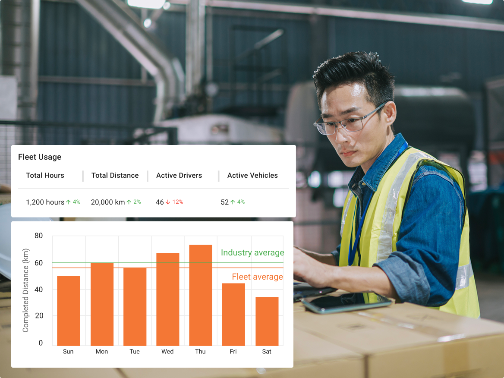Image resolution: width=504 pixels, height=378 pixels.
Task: Select the Total Hours column header
Action: click(x=45, y=176)
